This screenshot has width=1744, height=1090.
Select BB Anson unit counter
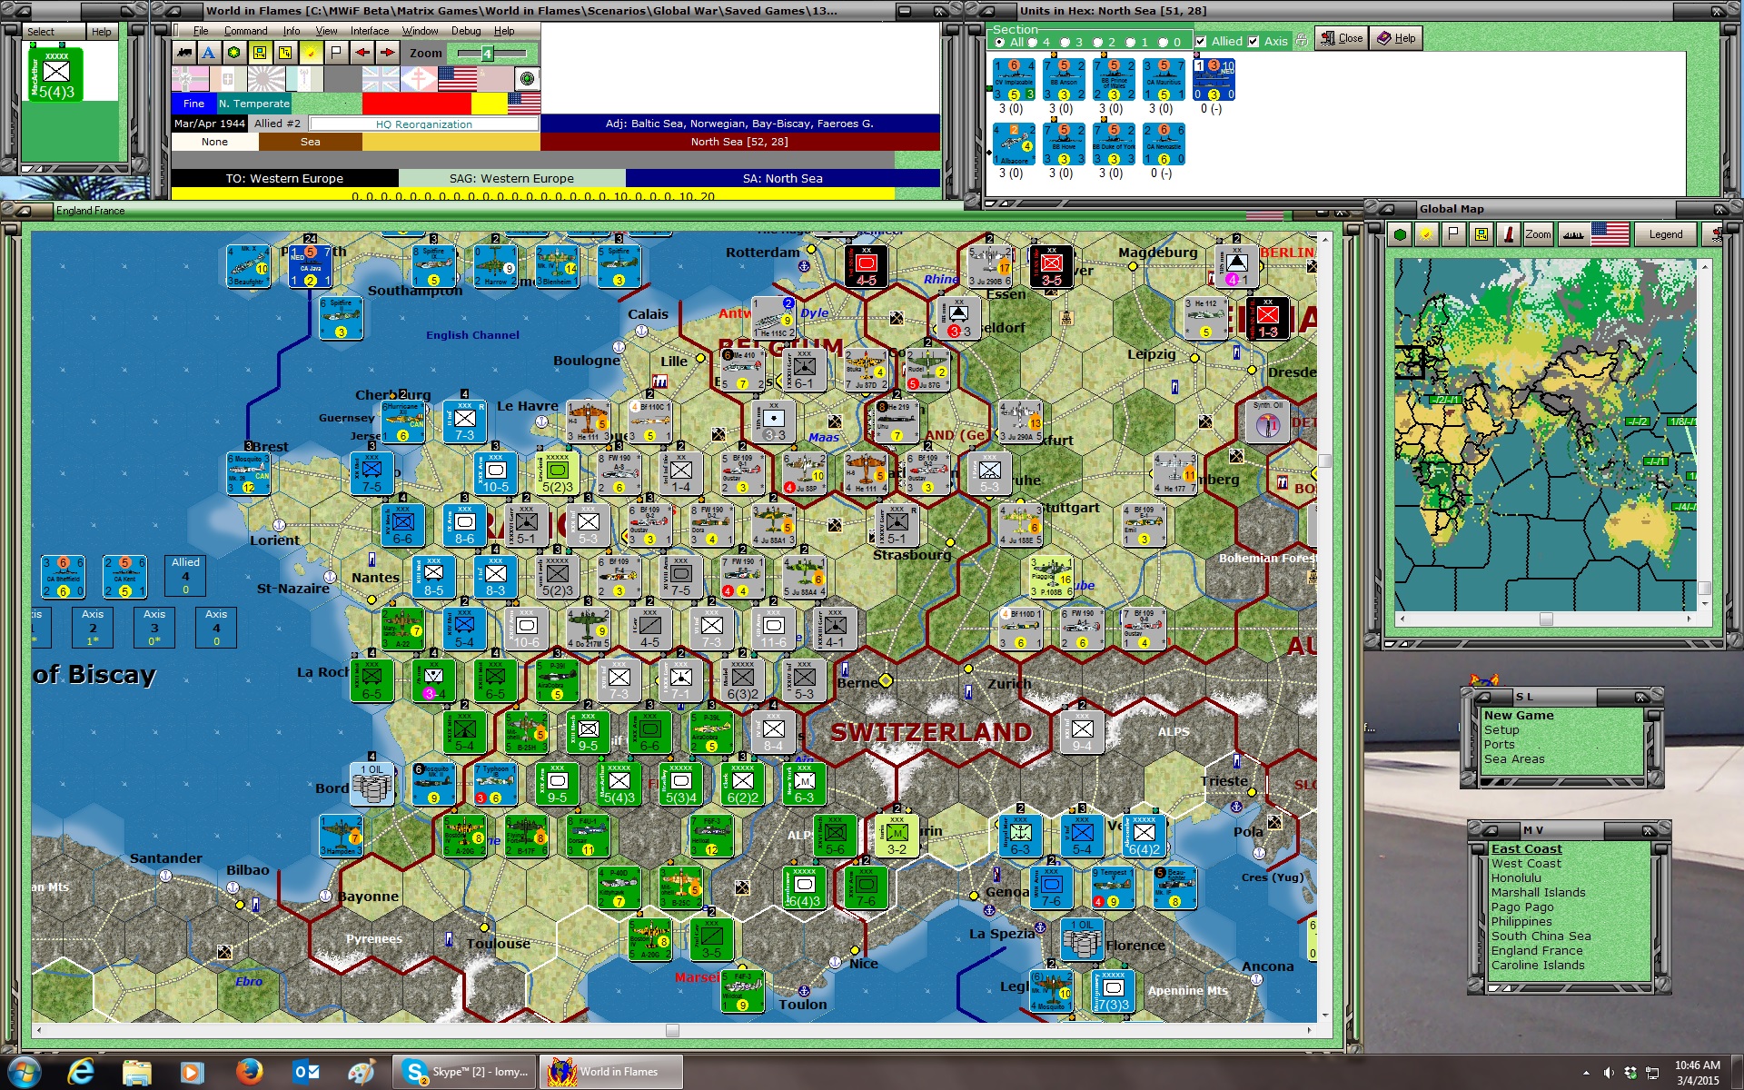tap(1064, 80)
